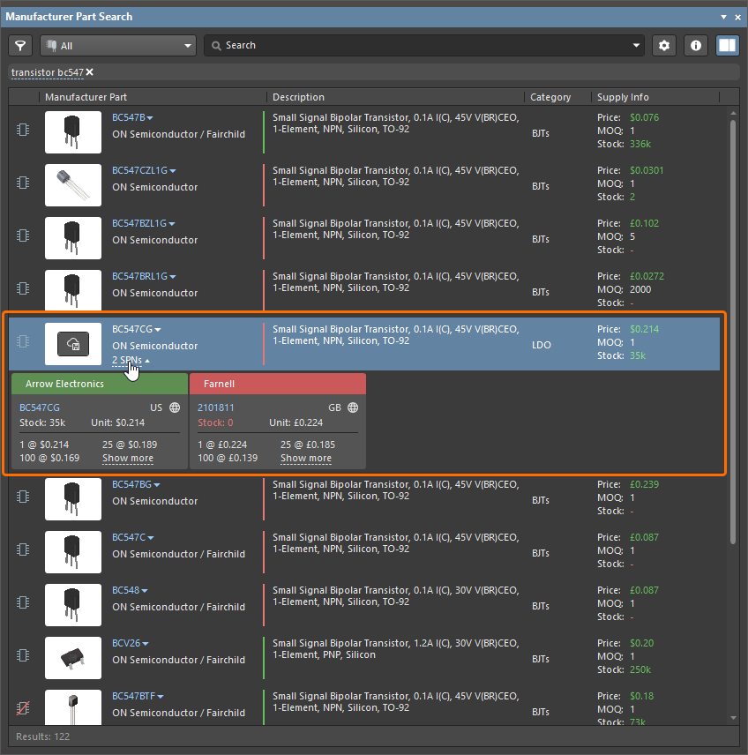The width and height of the screenshot is (748, 755).
Task: Click in the Search input field
Action: [423, 45]
